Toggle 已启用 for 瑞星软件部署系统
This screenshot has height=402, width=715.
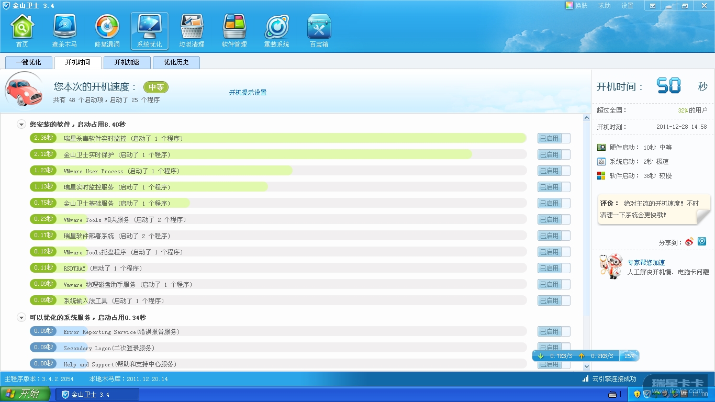[x=554, y=236]
